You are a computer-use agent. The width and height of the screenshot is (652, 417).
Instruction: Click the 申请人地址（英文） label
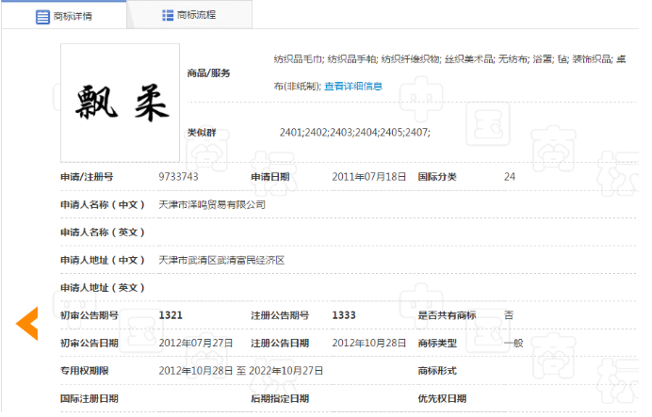click(x=103, y=288)
